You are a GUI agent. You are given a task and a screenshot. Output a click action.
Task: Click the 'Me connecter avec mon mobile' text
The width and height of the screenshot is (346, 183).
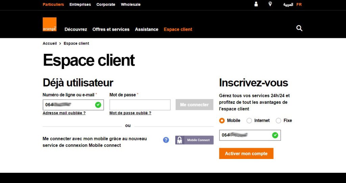[95, 142]
